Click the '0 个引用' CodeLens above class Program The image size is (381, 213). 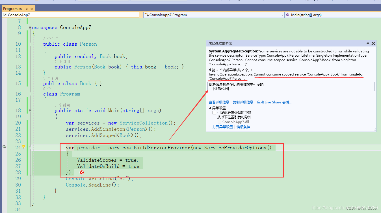[x=51, y=88]
